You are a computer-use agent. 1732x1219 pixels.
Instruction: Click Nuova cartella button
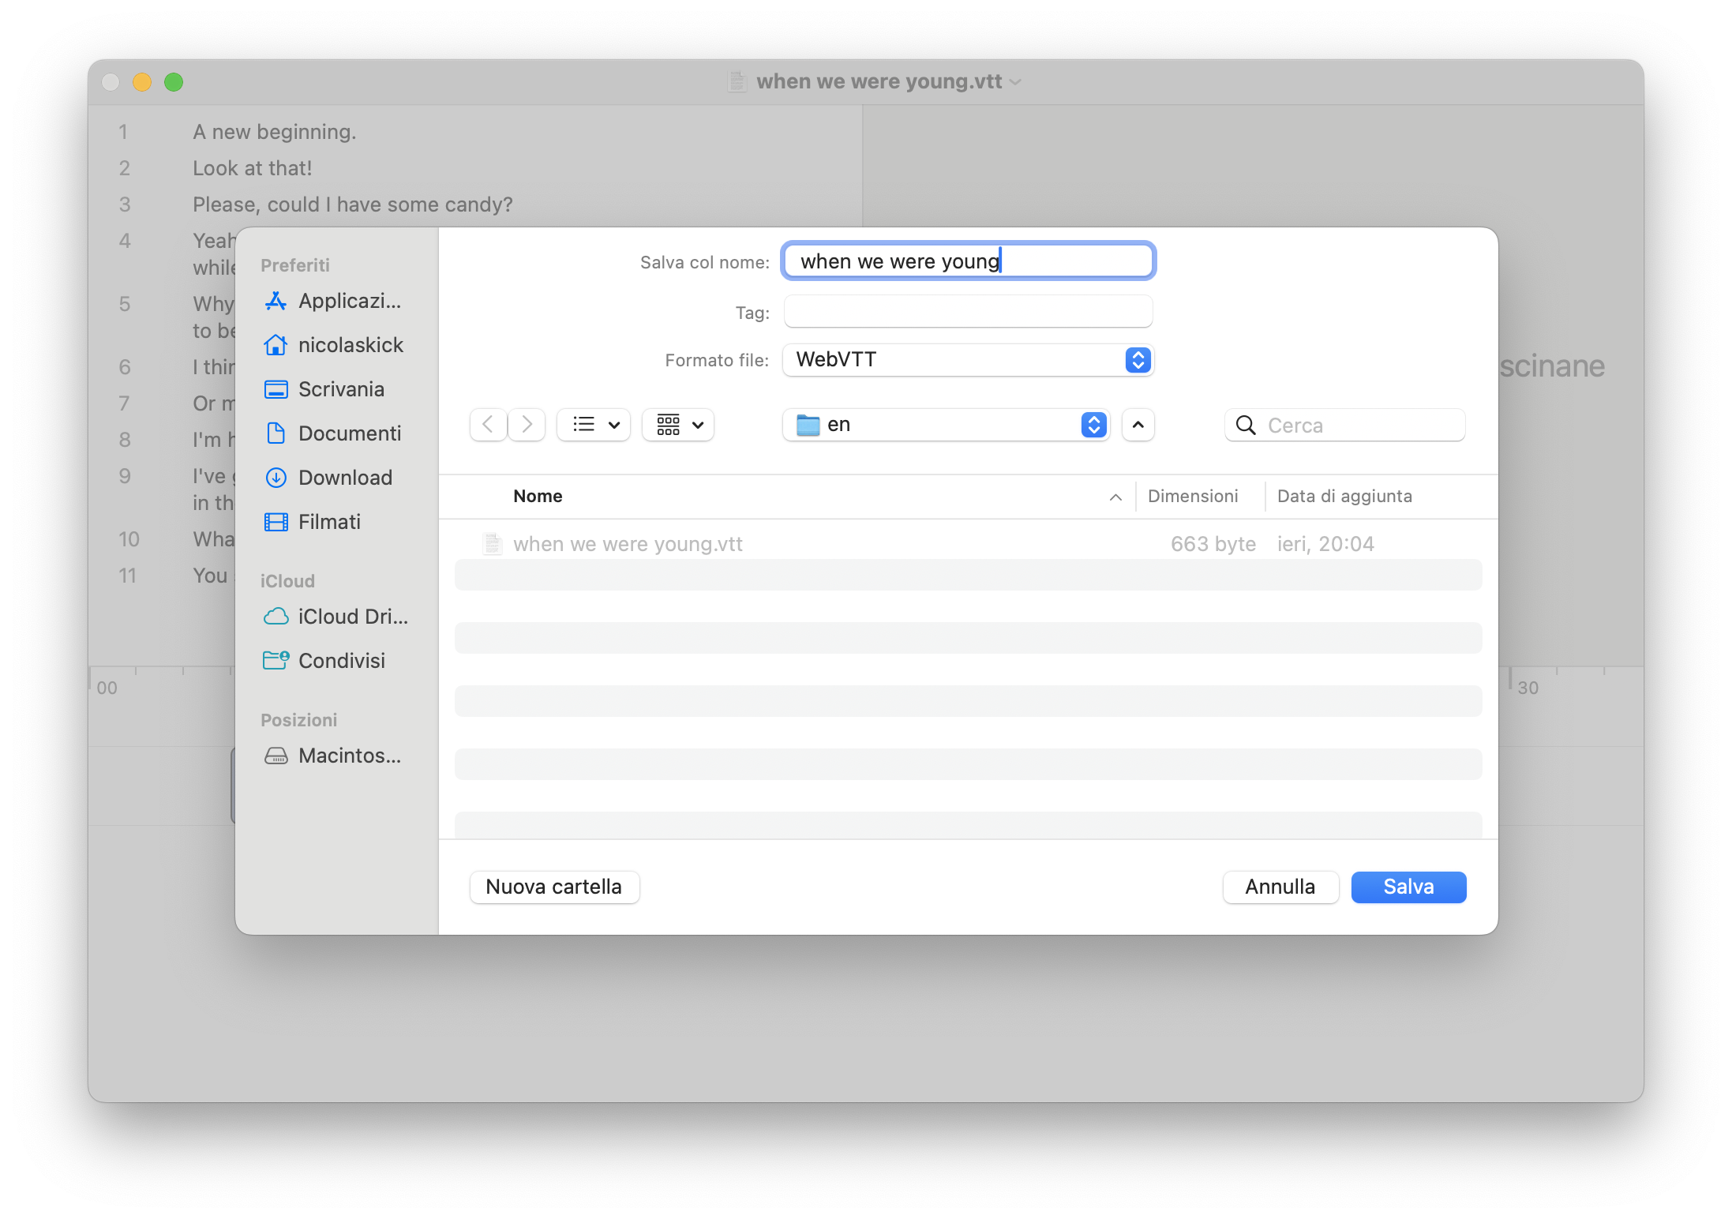pyautogui.click(x=554, y=887)
